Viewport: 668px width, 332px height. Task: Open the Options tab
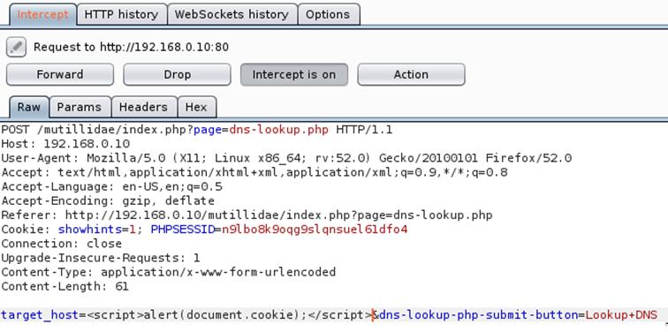328,14
